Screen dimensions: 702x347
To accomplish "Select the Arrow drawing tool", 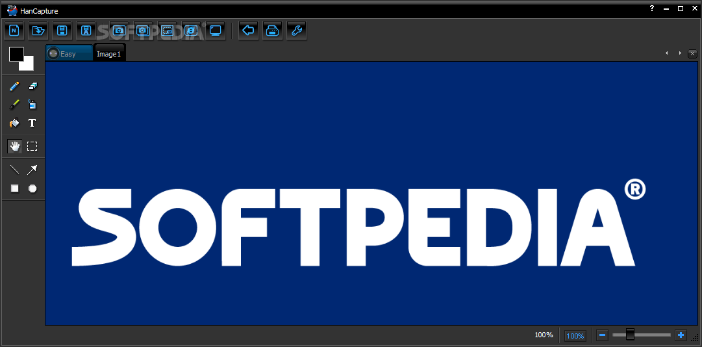I will coord(32,170).
